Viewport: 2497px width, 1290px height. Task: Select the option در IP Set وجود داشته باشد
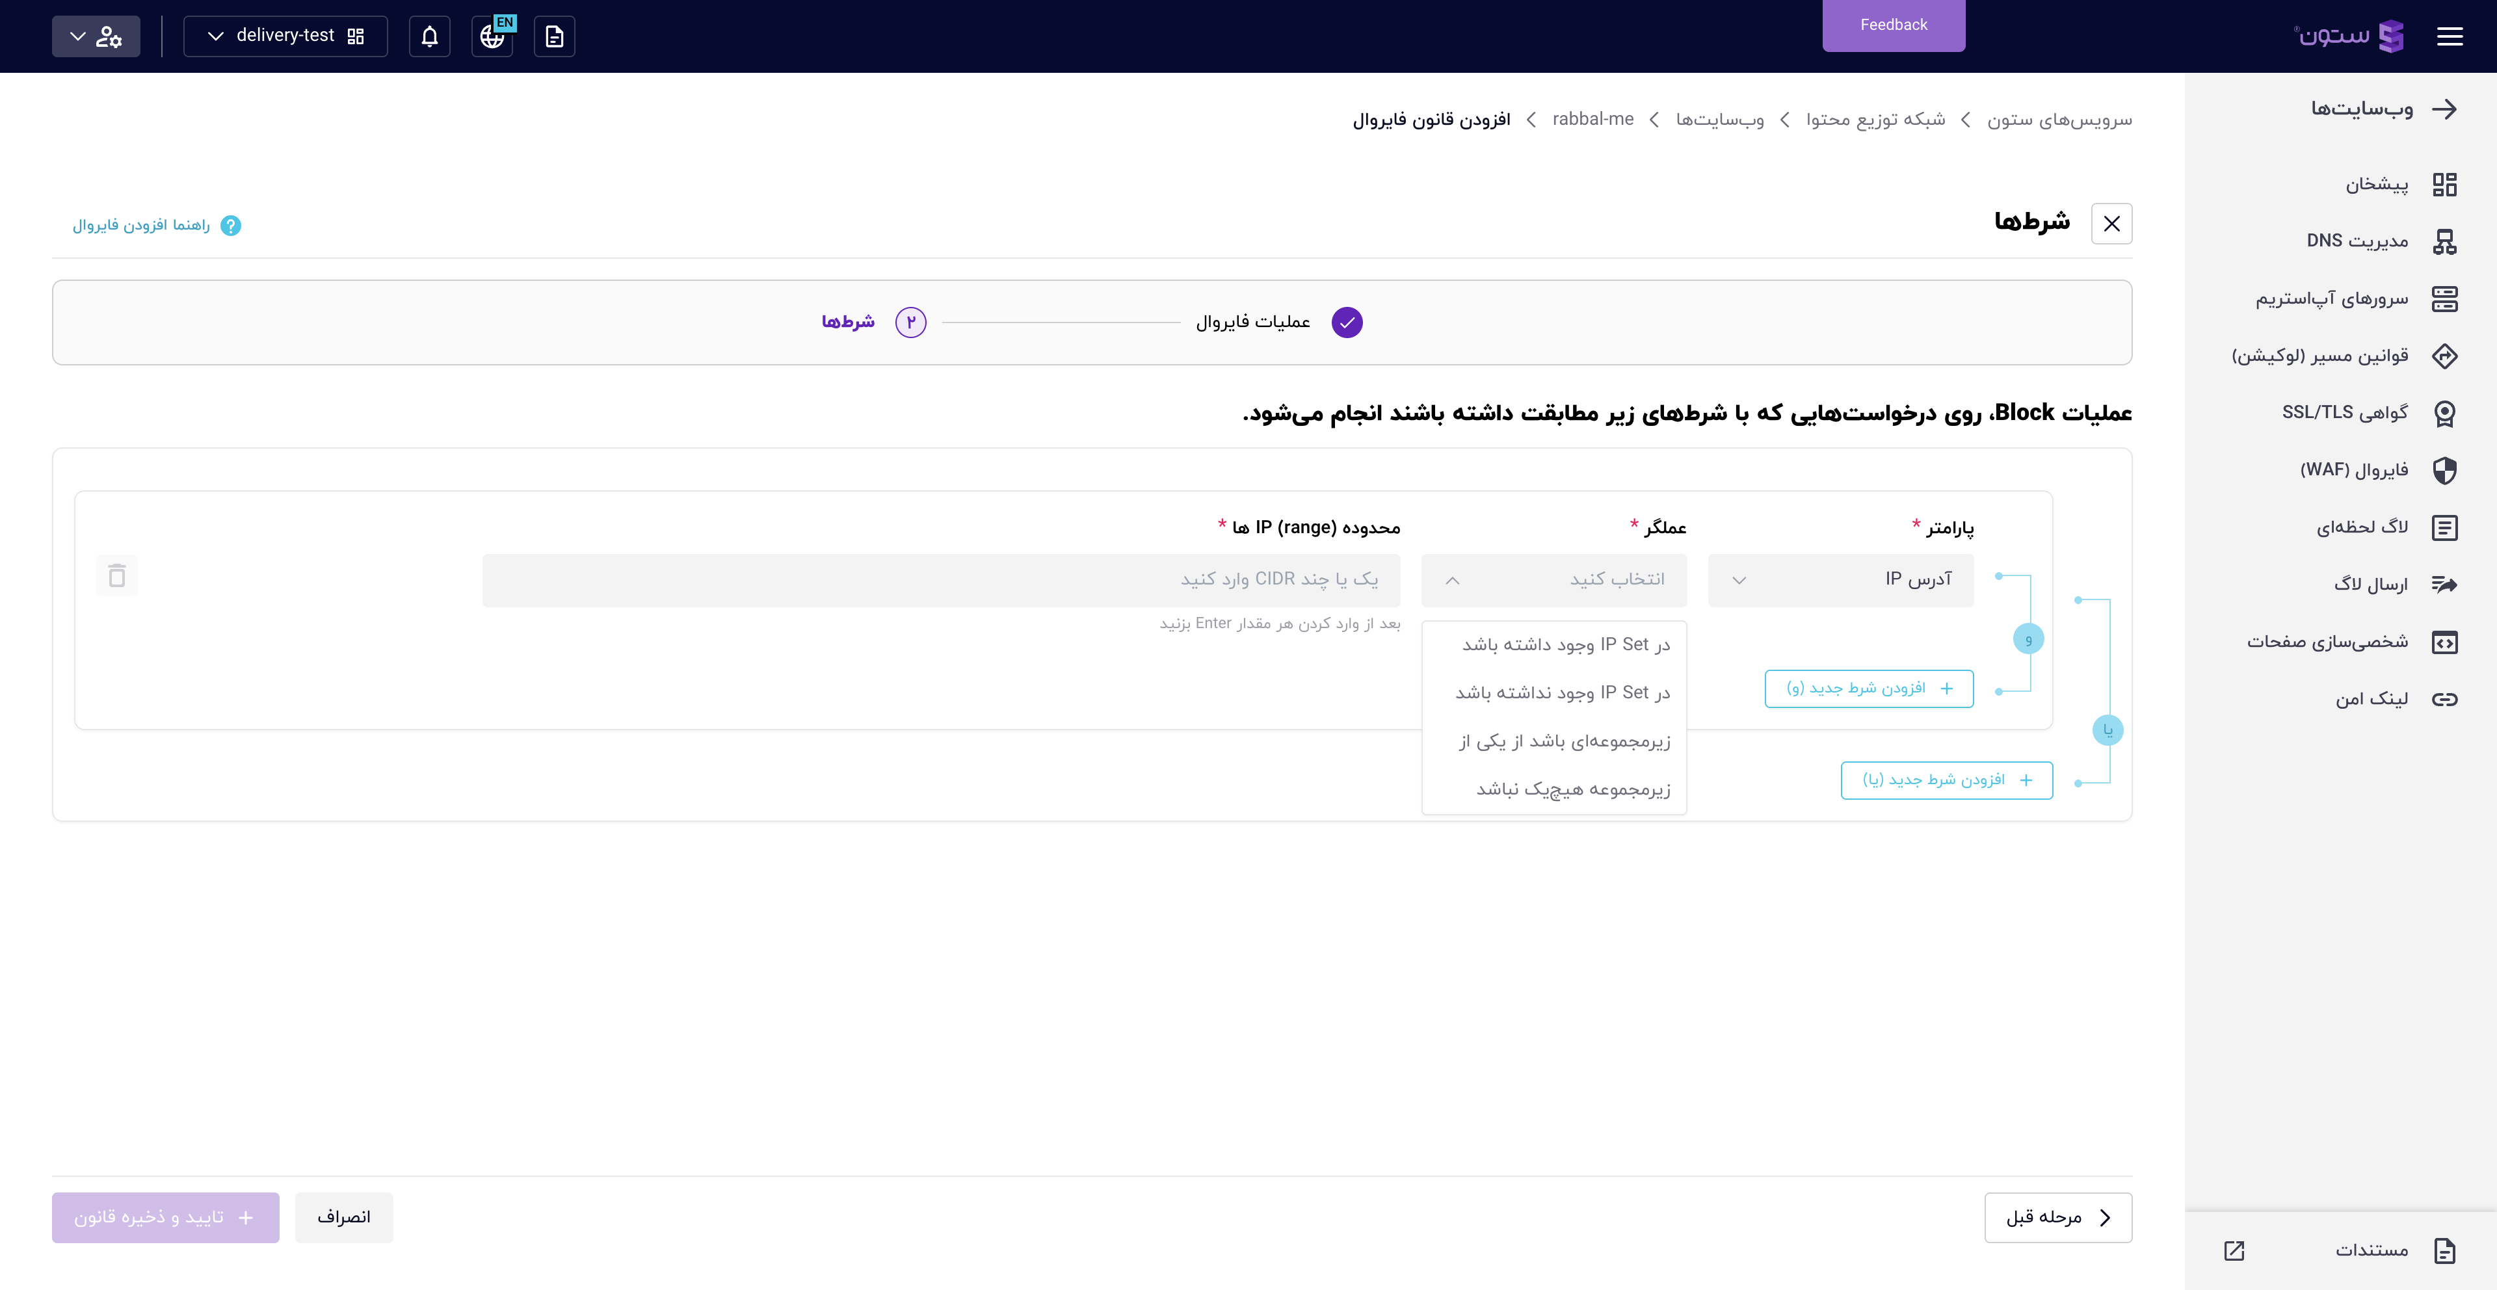coord(1565,644)
